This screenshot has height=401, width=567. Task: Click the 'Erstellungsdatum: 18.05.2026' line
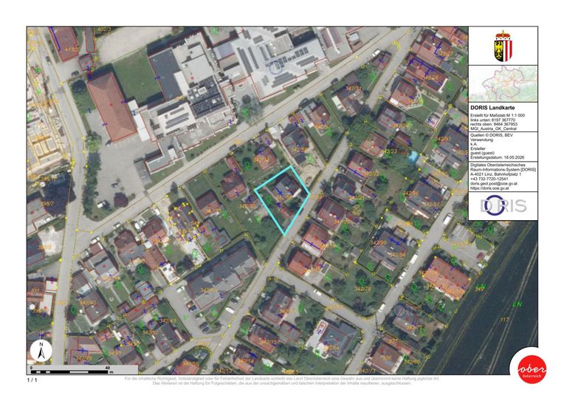[x=497, y=157]
